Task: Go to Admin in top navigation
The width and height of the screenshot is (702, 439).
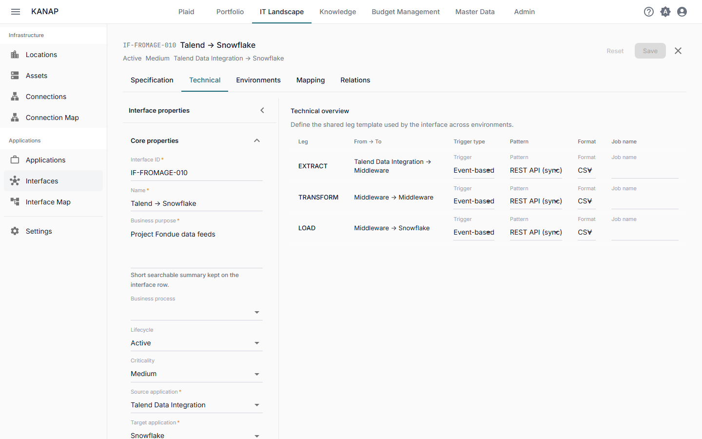Action: [x=525, y=12]
